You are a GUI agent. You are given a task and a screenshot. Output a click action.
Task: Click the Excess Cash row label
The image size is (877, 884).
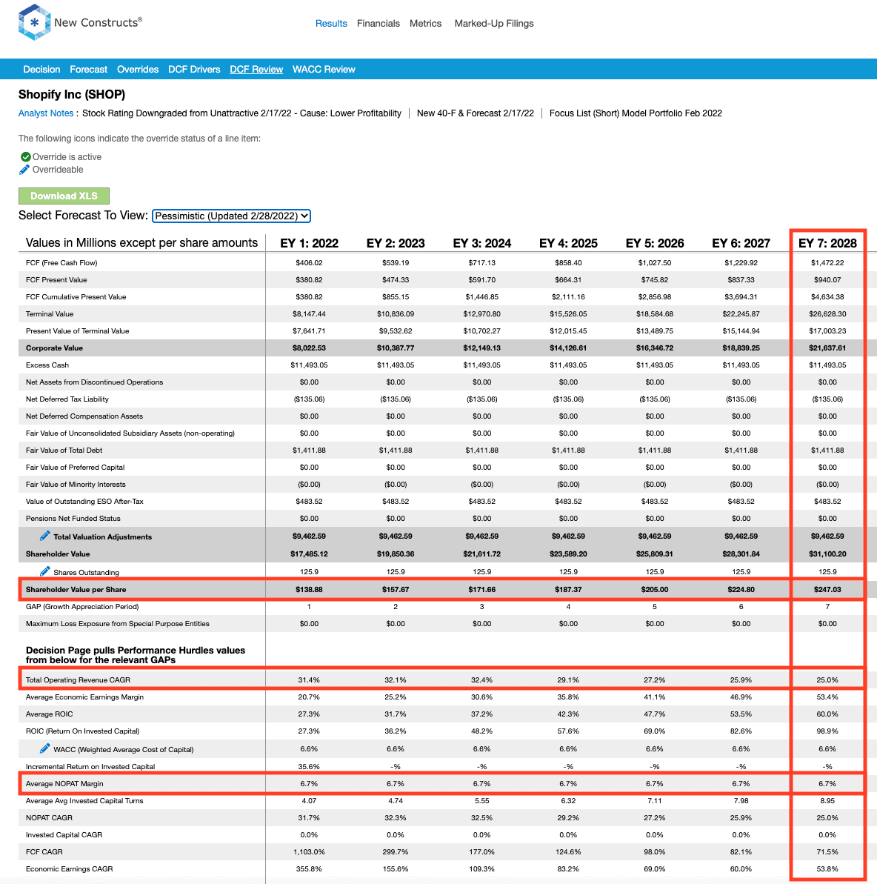pos(47,365)
